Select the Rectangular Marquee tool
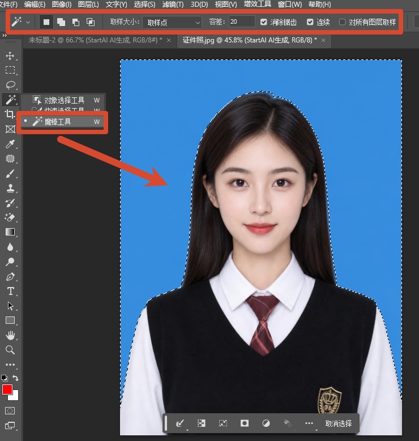The height and width of the screenshot is (441, 419). (10, 70)
